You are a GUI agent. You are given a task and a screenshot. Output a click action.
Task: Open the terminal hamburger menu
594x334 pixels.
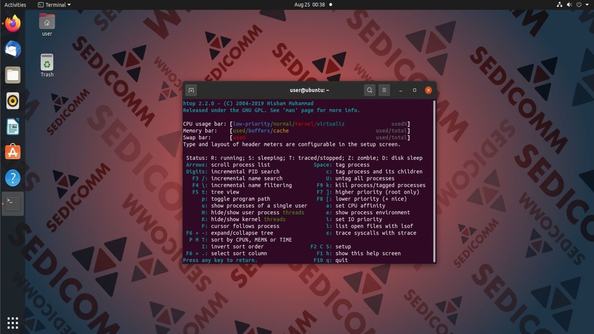click(384, 90)
